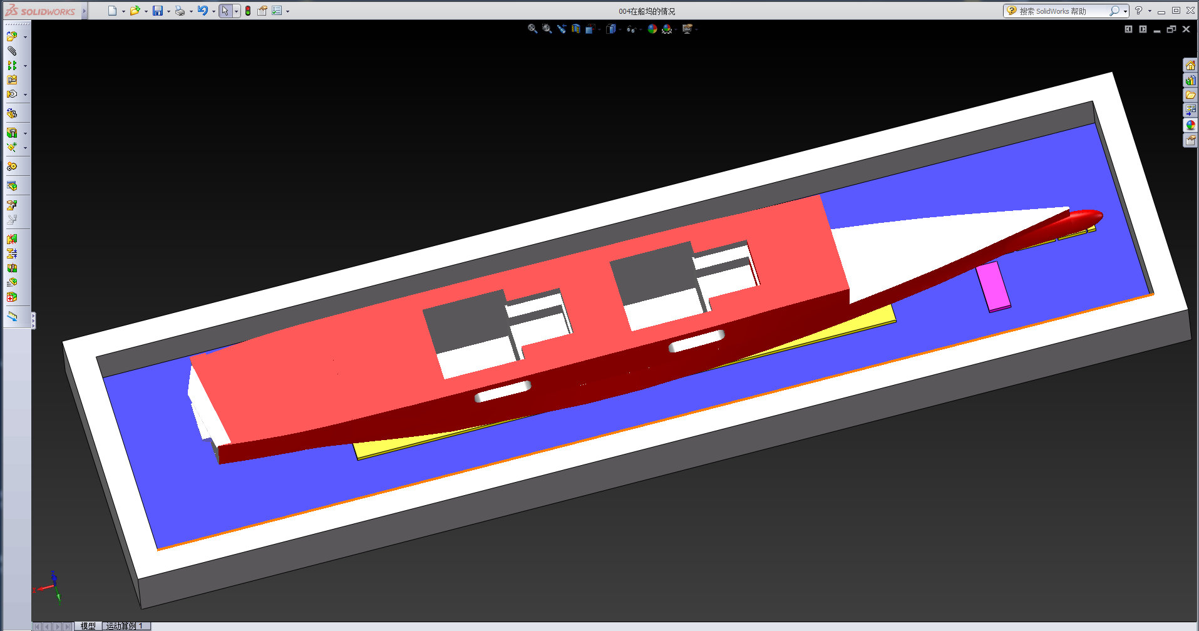Click the Help question mark button
Screen dimensions: 1199x631
(1138, 11)
